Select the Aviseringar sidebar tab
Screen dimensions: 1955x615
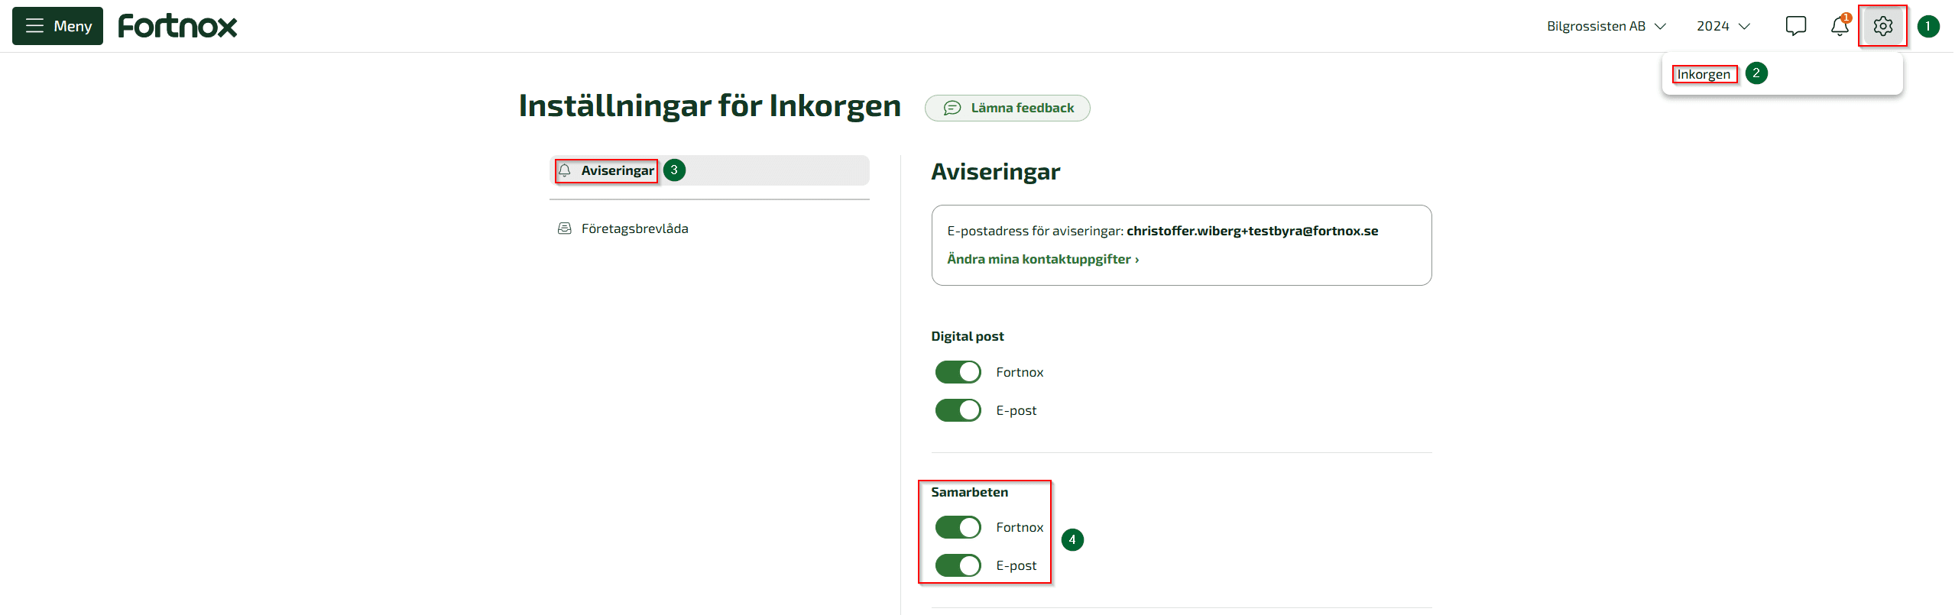click(x=709, y=170)
